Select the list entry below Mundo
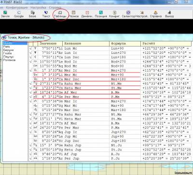193x175 pixels. 7,47
